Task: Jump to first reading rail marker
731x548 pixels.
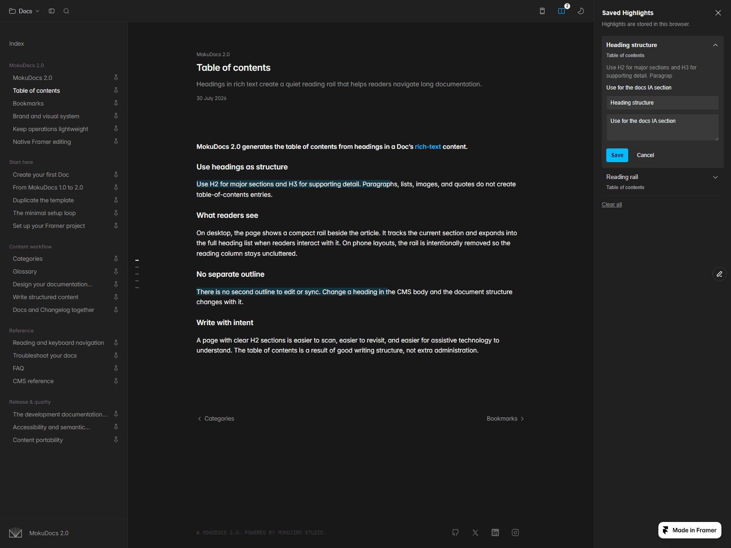Action: point(137,260)
